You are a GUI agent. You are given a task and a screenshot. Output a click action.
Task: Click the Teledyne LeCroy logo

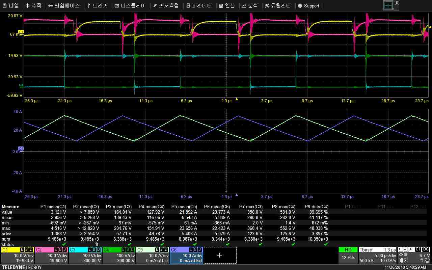(x=22, y=267)
